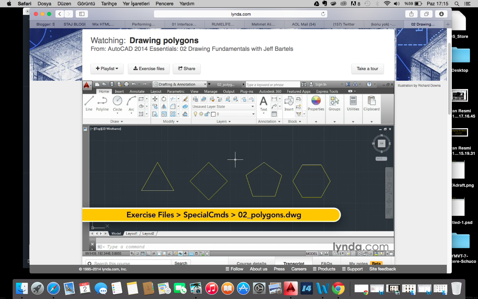
Task: Expand the Draw panel title
Action: click(x=117, y=122)
